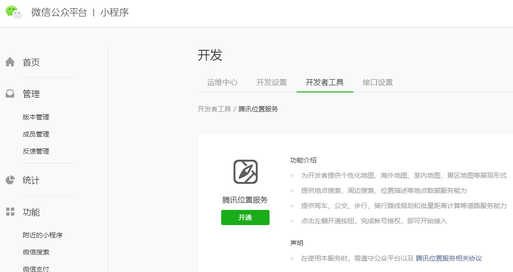Open the 腾讯位置服务相关协议 link

[x=449, y=258]
